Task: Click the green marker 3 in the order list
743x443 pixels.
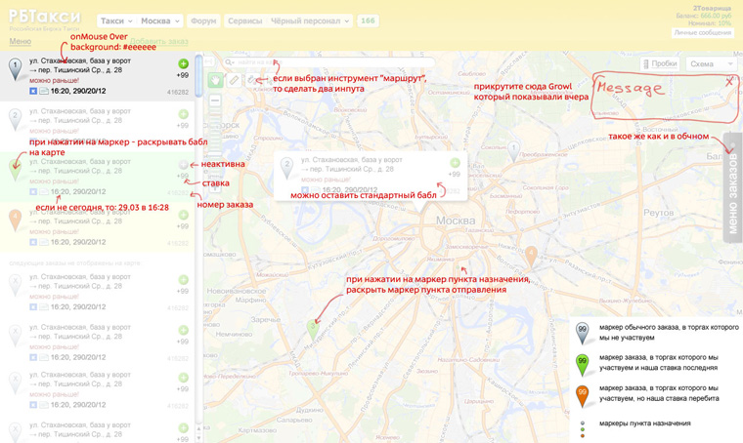Action: (x=16, y=170)
